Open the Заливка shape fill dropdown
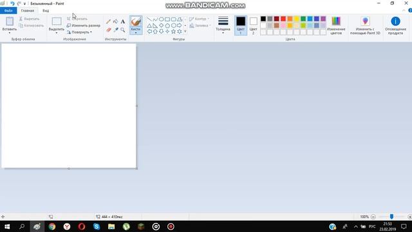Screen dimensions: 412x232 [200, 26]
